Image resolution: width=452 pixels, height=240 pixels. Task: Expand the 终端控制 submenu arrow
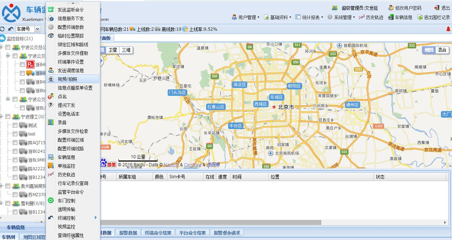(x=96, y=218)
